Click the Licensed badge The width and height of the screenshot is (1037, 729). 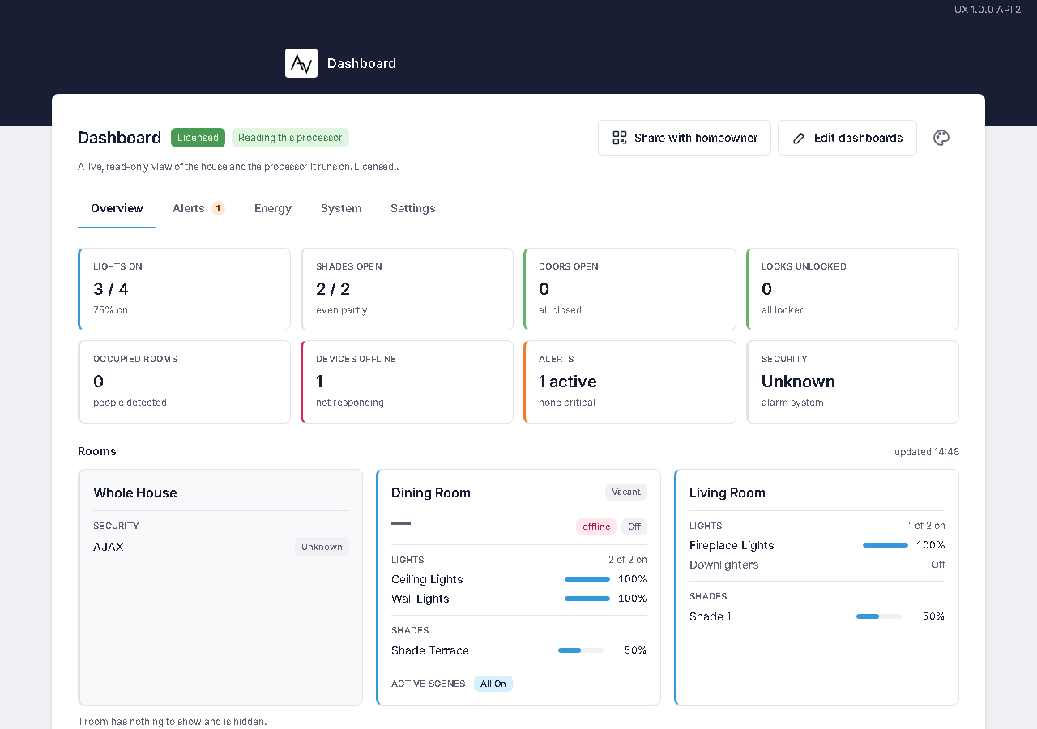tap(198, 138)
